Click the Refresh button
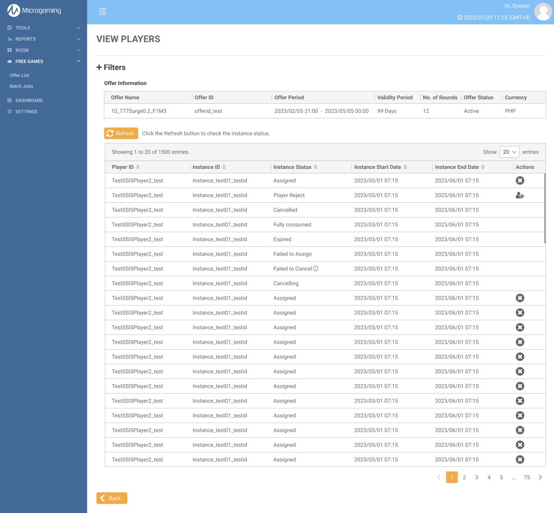 (x=121, y=134)
